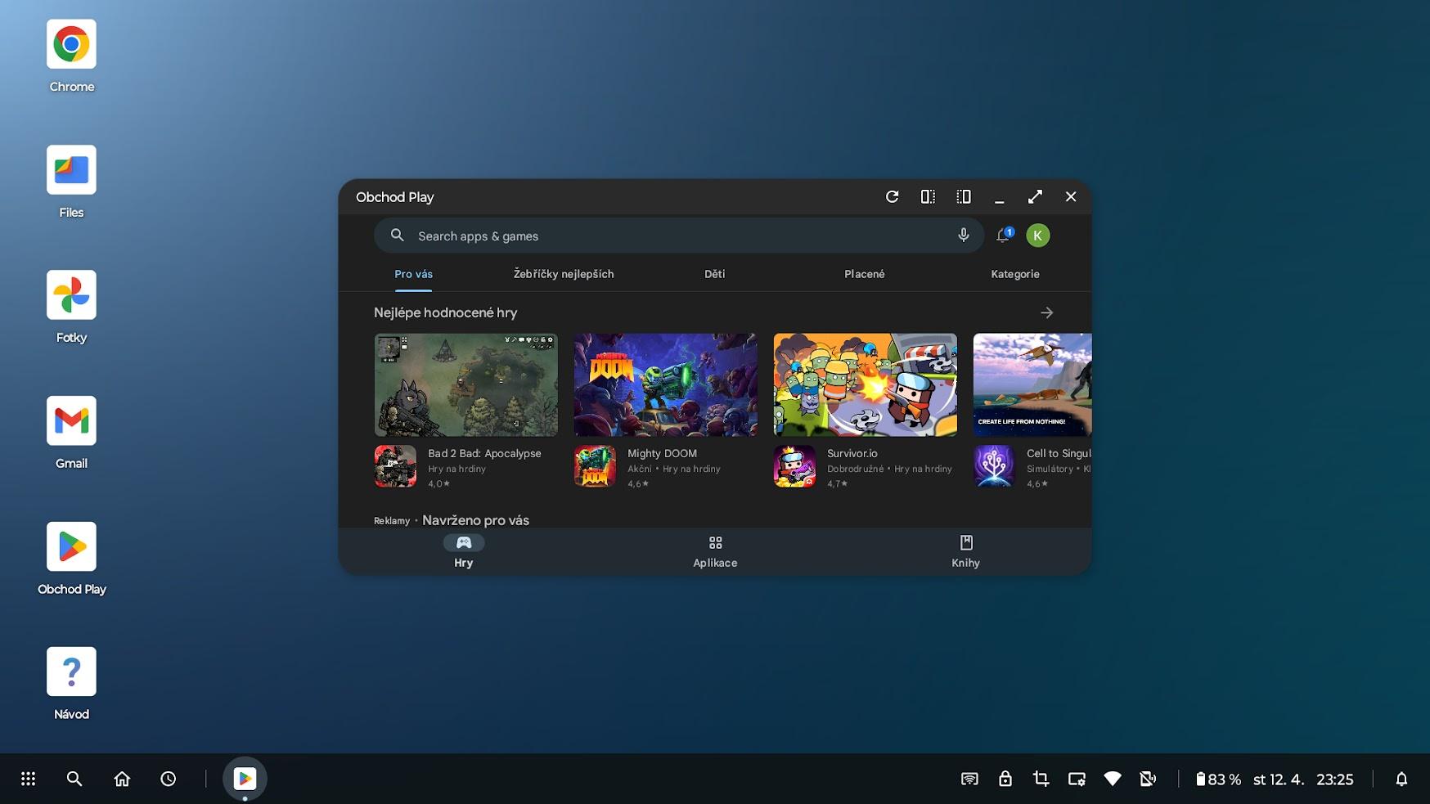Open the Obchod Play desktop shortcut
The image size is (1430, 804).
coord(71,546)
